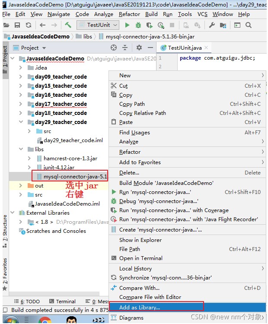The height and width of the screenshot is (324, 268).
Task: Expand the out folder
Action: coord(20,186)
